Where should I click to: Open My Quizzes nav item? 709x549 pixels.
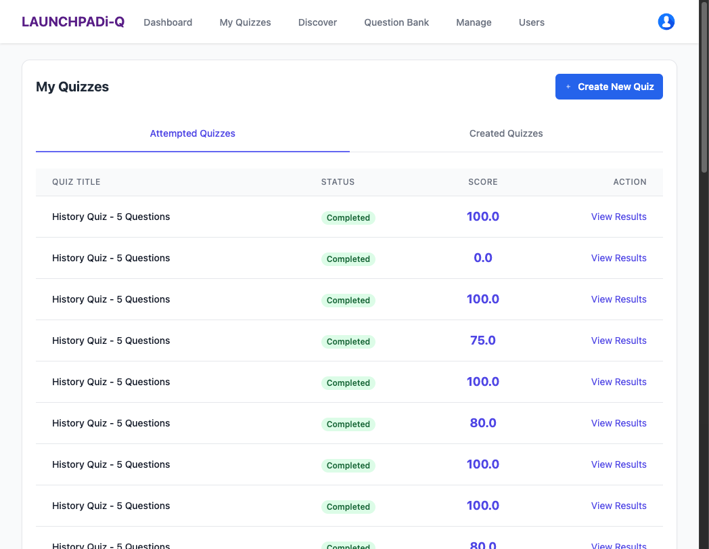[x=245, y=22]
